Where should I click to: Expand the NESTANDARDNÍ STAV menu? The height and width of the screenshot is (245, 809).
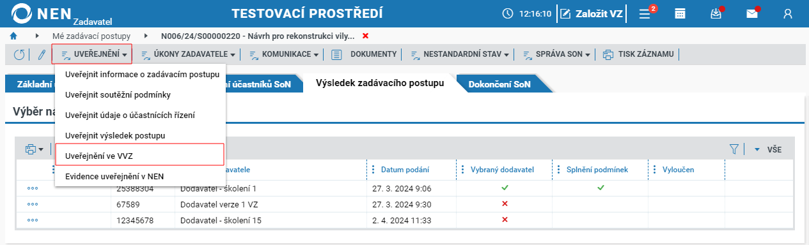point(460,55)
